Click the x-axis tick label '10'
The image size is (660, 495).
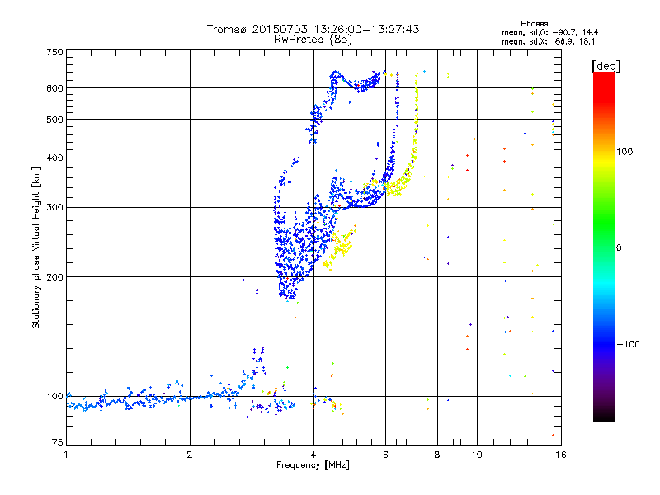(477, 455)
